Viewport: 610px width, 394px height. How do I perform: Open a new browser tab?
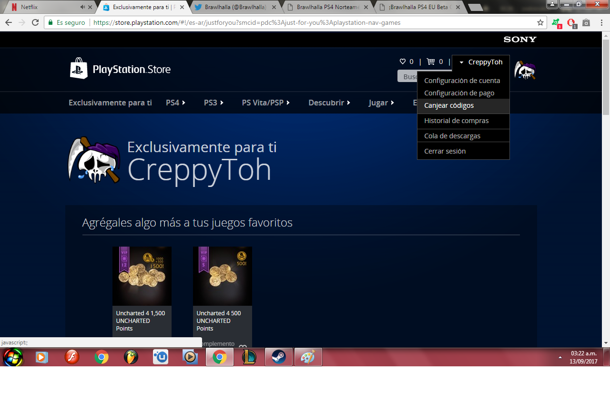tap(476, 8)
